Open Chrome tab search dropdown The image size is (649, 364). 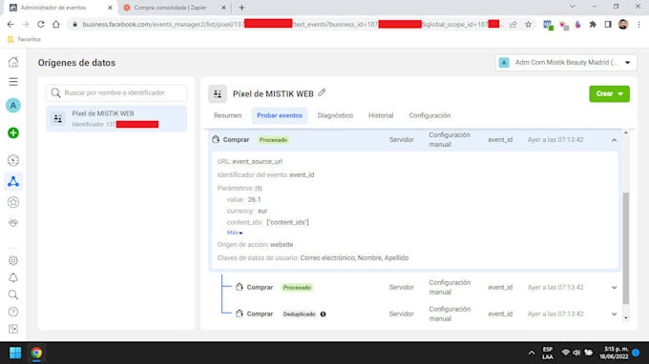coord(573,7)
